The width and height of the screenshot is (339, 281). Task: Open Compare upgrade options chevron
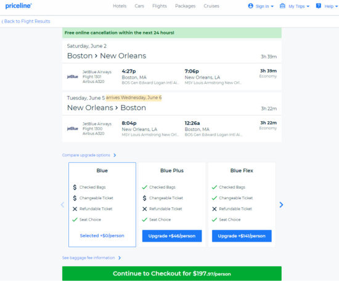pos(115,156)
